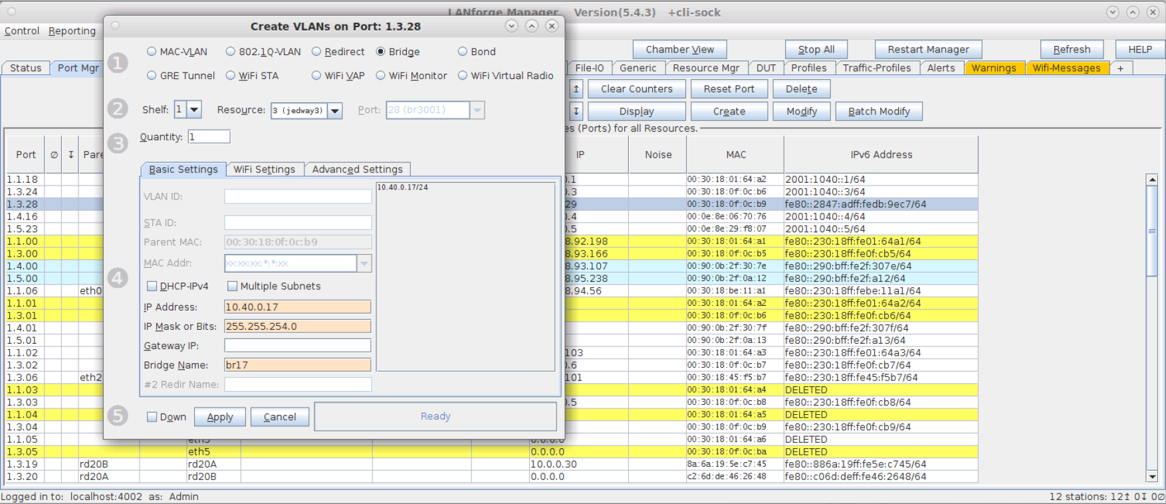Sort by the IPv6 Address column header
Screen dimensions: 1166x504
tap(881, 155)
